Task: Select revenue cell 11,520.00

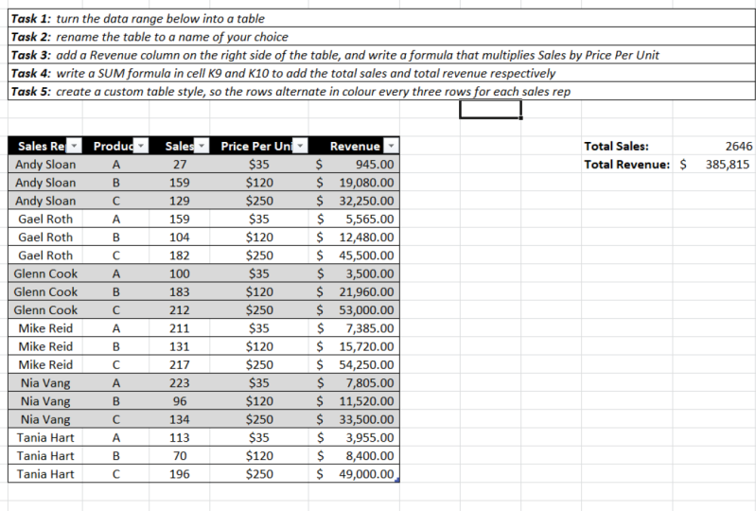Action: [x=354, y=401]
